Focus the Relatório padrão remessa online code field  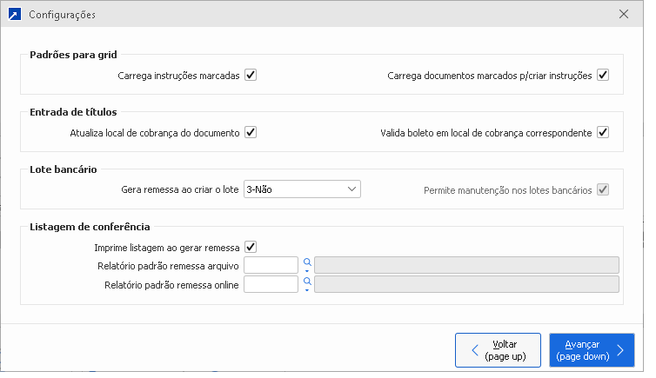[271, 285]
